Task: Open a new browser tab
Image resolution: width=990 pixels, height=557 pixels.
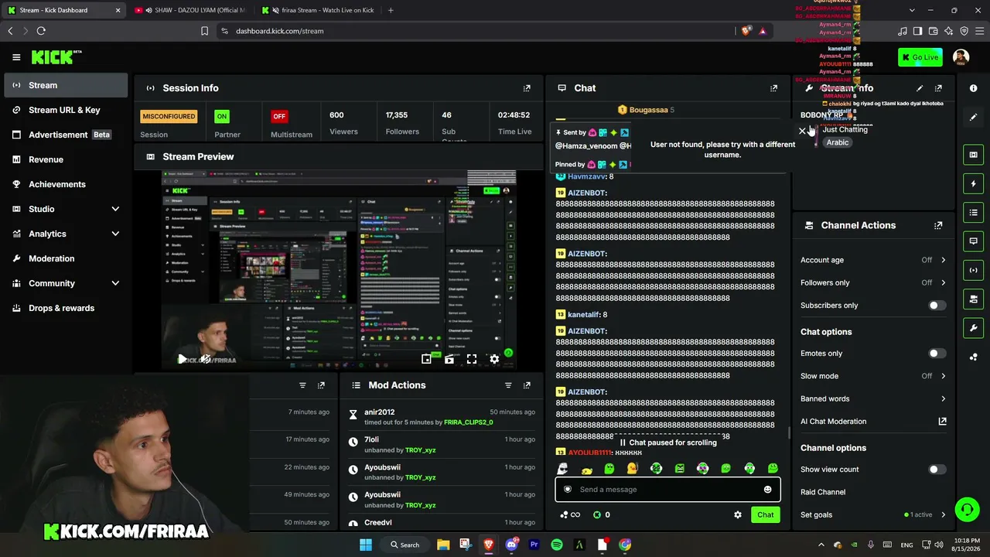Action: click(391, 10)
